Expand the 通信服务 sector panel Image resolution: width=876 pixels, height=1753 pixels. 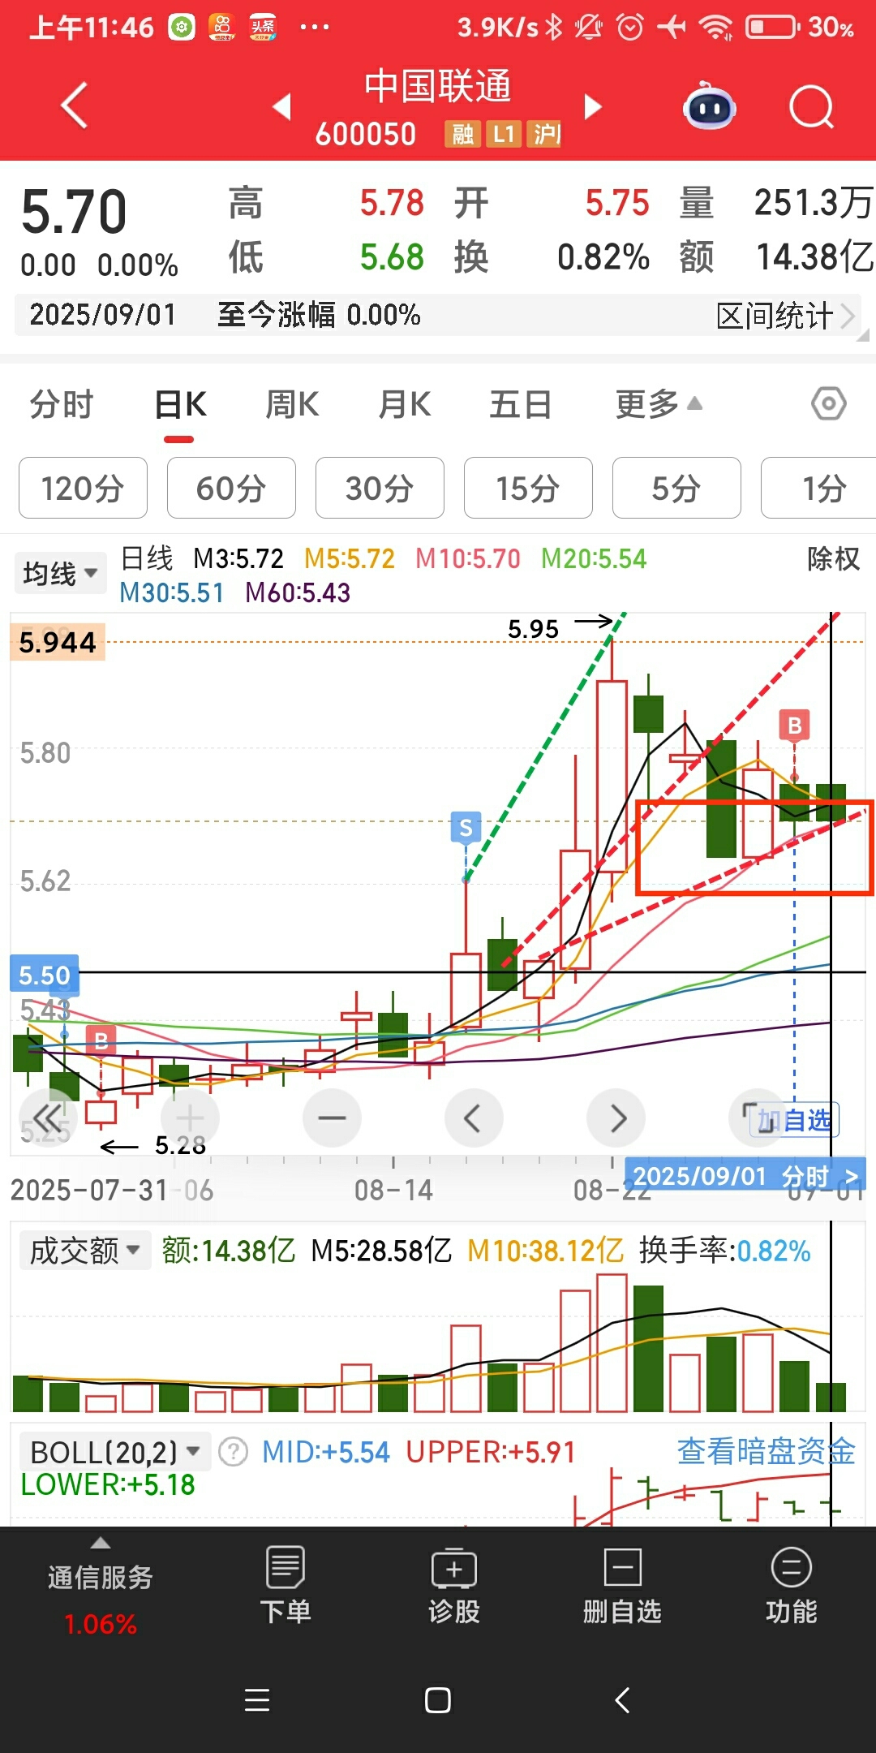tap(100, 1587)
